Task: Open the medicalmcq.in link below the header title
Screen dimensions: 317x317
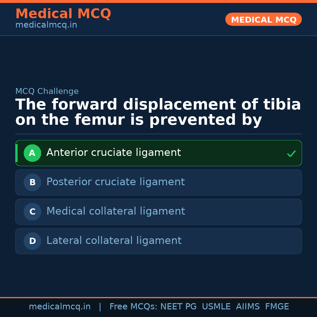Action: coord(46,25)
